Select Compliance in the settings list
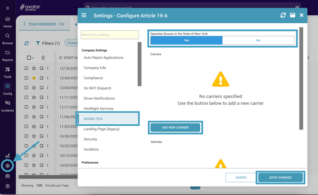Image resolution: width=318 pixels, height=195 pixels. pos(93,78)
